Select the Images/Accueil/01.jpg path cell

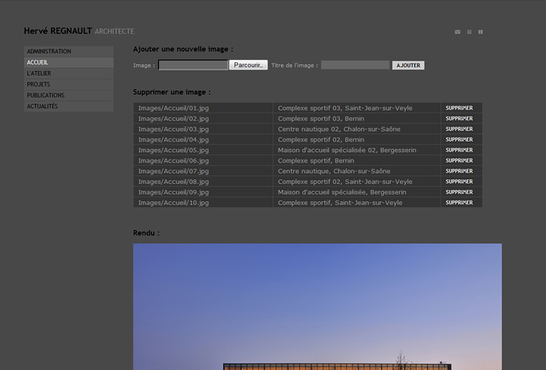coord(203,108)
